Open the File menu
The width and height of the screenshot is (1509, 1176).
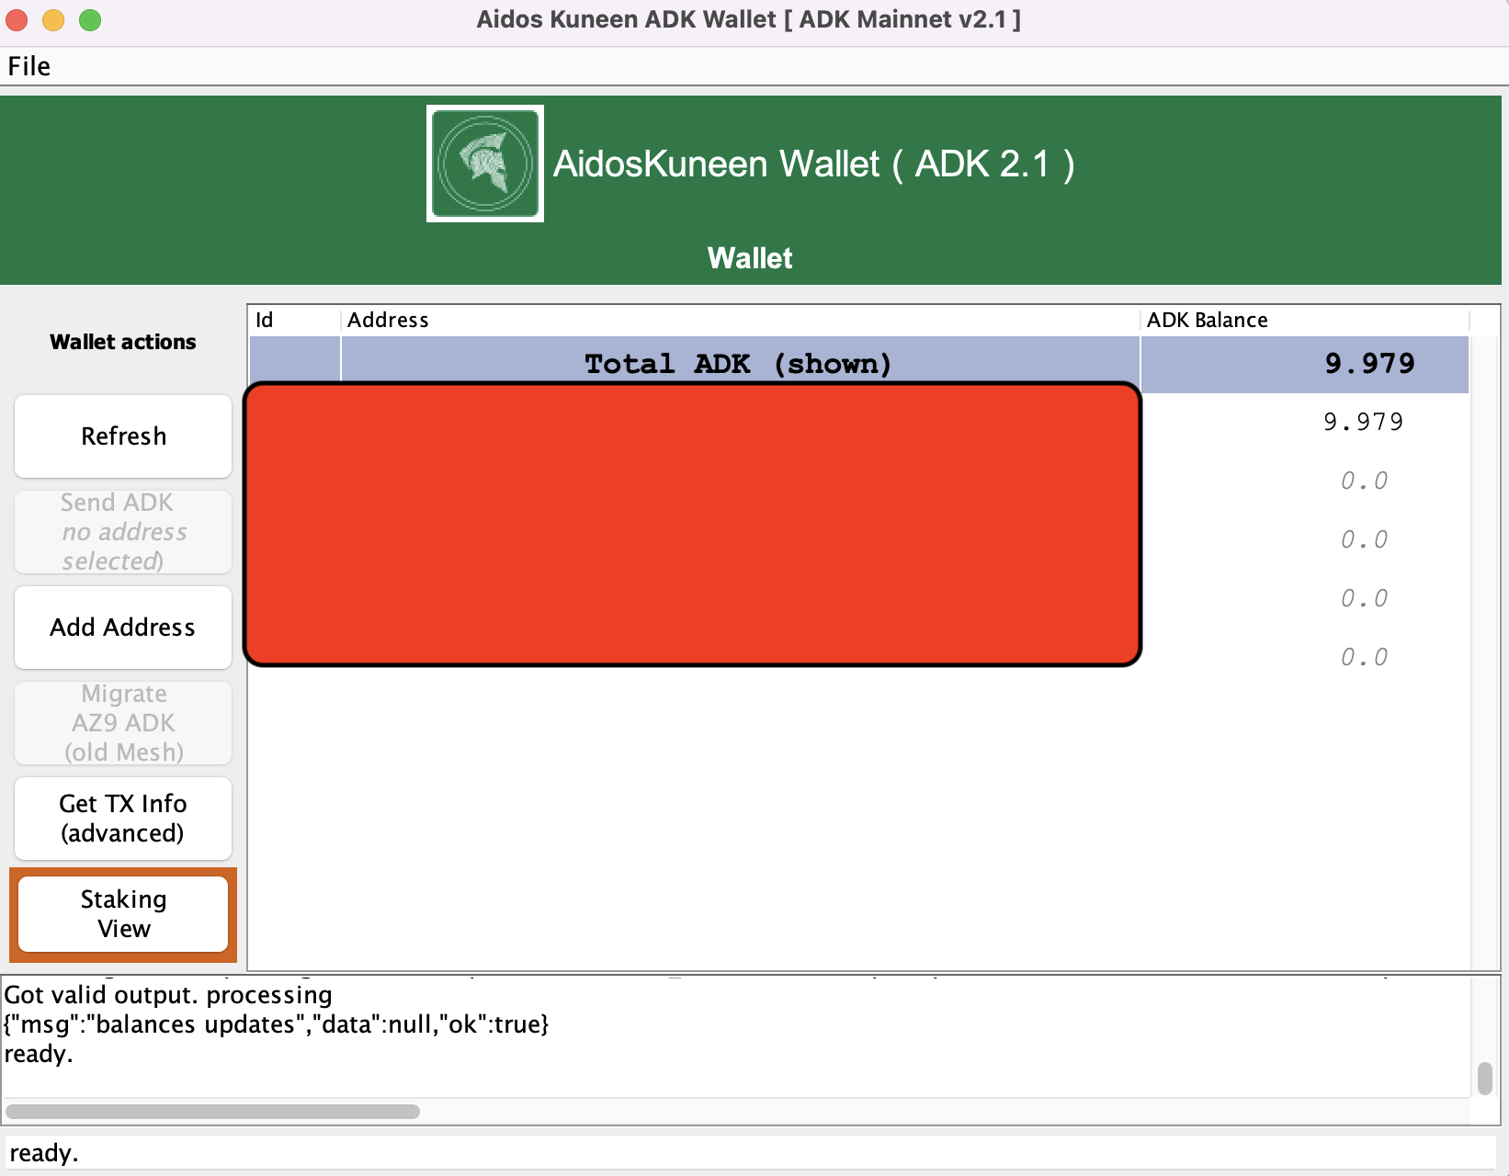29,66
